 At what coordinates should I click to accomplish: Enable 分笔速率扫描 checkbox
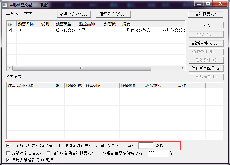[x=8, y=153]
